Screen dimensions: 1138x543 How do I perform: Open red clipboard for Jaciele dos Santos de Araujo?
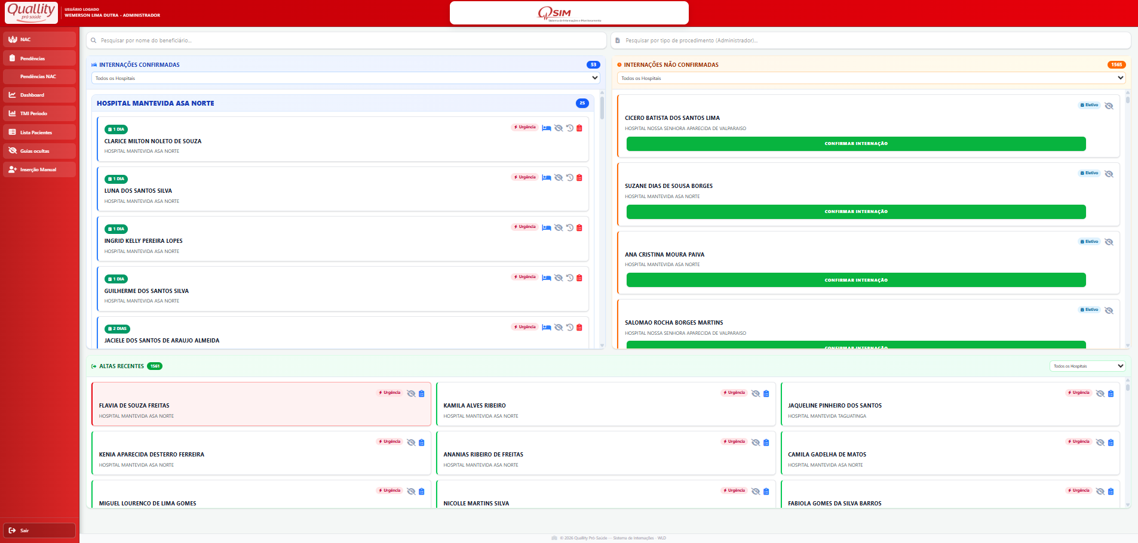click(579, 327)
